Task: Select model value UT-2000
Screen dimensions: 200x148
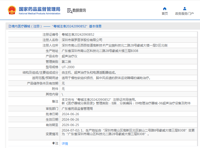Action: click(x=68, y=67)
